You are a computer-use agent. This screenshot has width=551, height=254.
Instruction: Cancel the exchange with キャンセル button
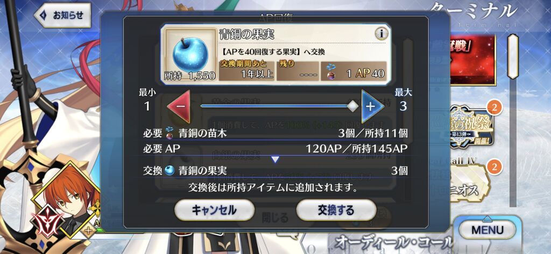(x=214, y=210)
